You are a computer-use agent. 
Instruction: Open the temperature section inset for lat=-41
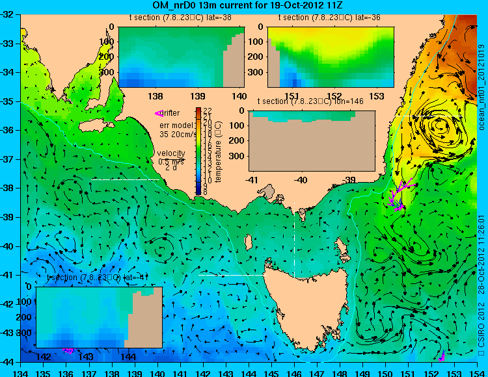(x=100, y=317)
